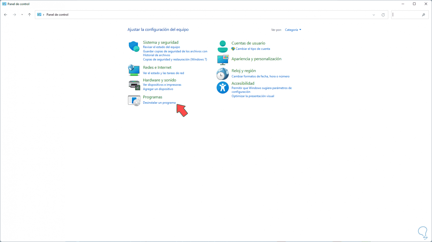This screenshot has height=242, width=432.
Task: Open the Cuentas de usuario person icon
Action: pos(223,47)
